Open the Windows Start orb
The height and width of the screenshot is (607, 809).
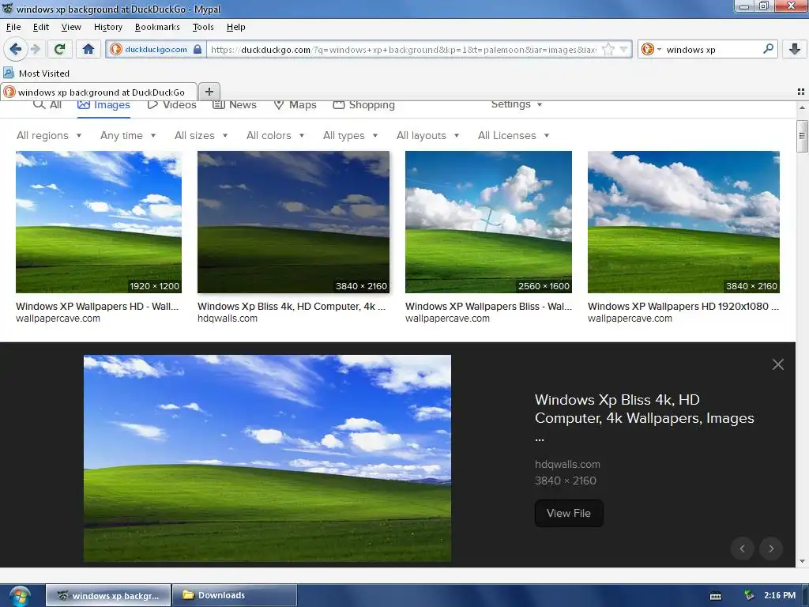(x=20, y=596)
